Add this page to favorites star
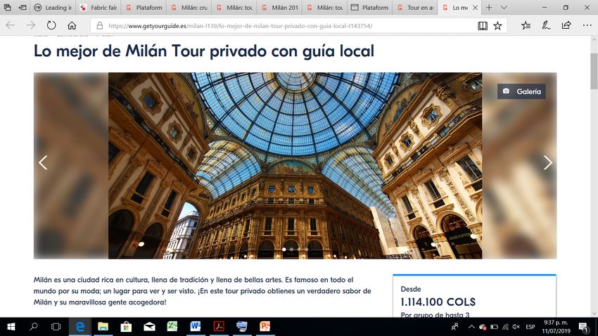Screen dimensions: 598x336 tap(497, 25)
